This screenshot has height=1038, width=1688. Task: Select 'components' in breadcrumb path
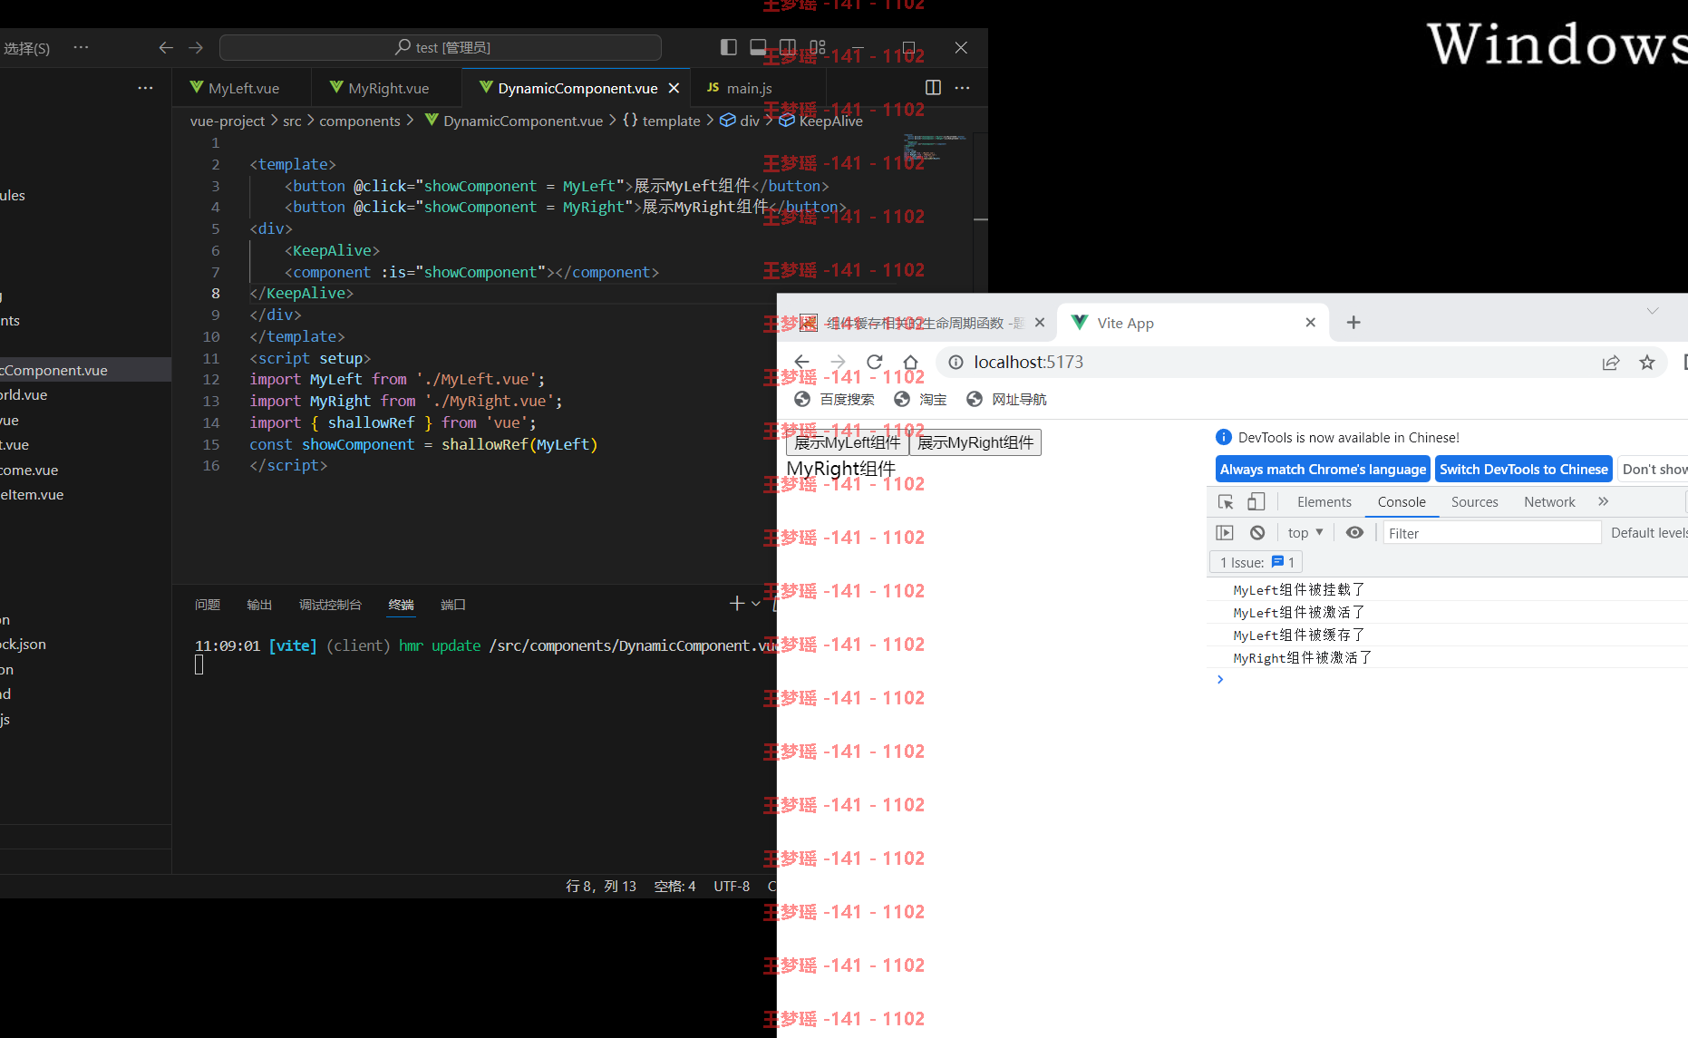[359, 121]
